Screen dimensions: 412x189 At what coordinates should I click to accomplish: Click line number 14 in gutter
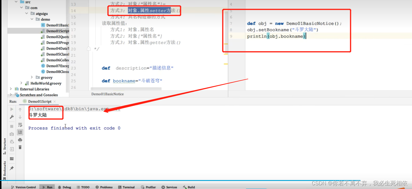point(73,11)
